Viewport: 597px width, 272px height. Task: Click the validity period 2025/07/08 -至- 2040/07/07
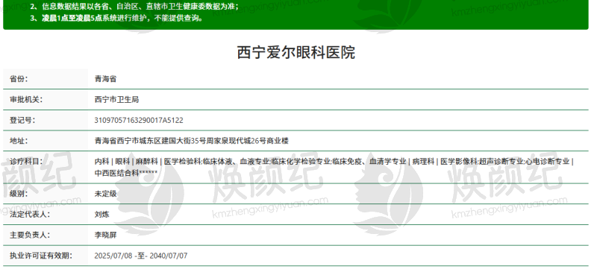141,256
